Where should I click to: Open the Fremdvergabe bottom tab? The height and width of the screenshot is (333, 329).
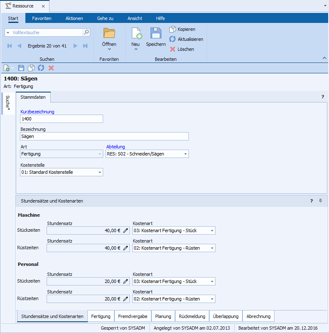point(132,316)
